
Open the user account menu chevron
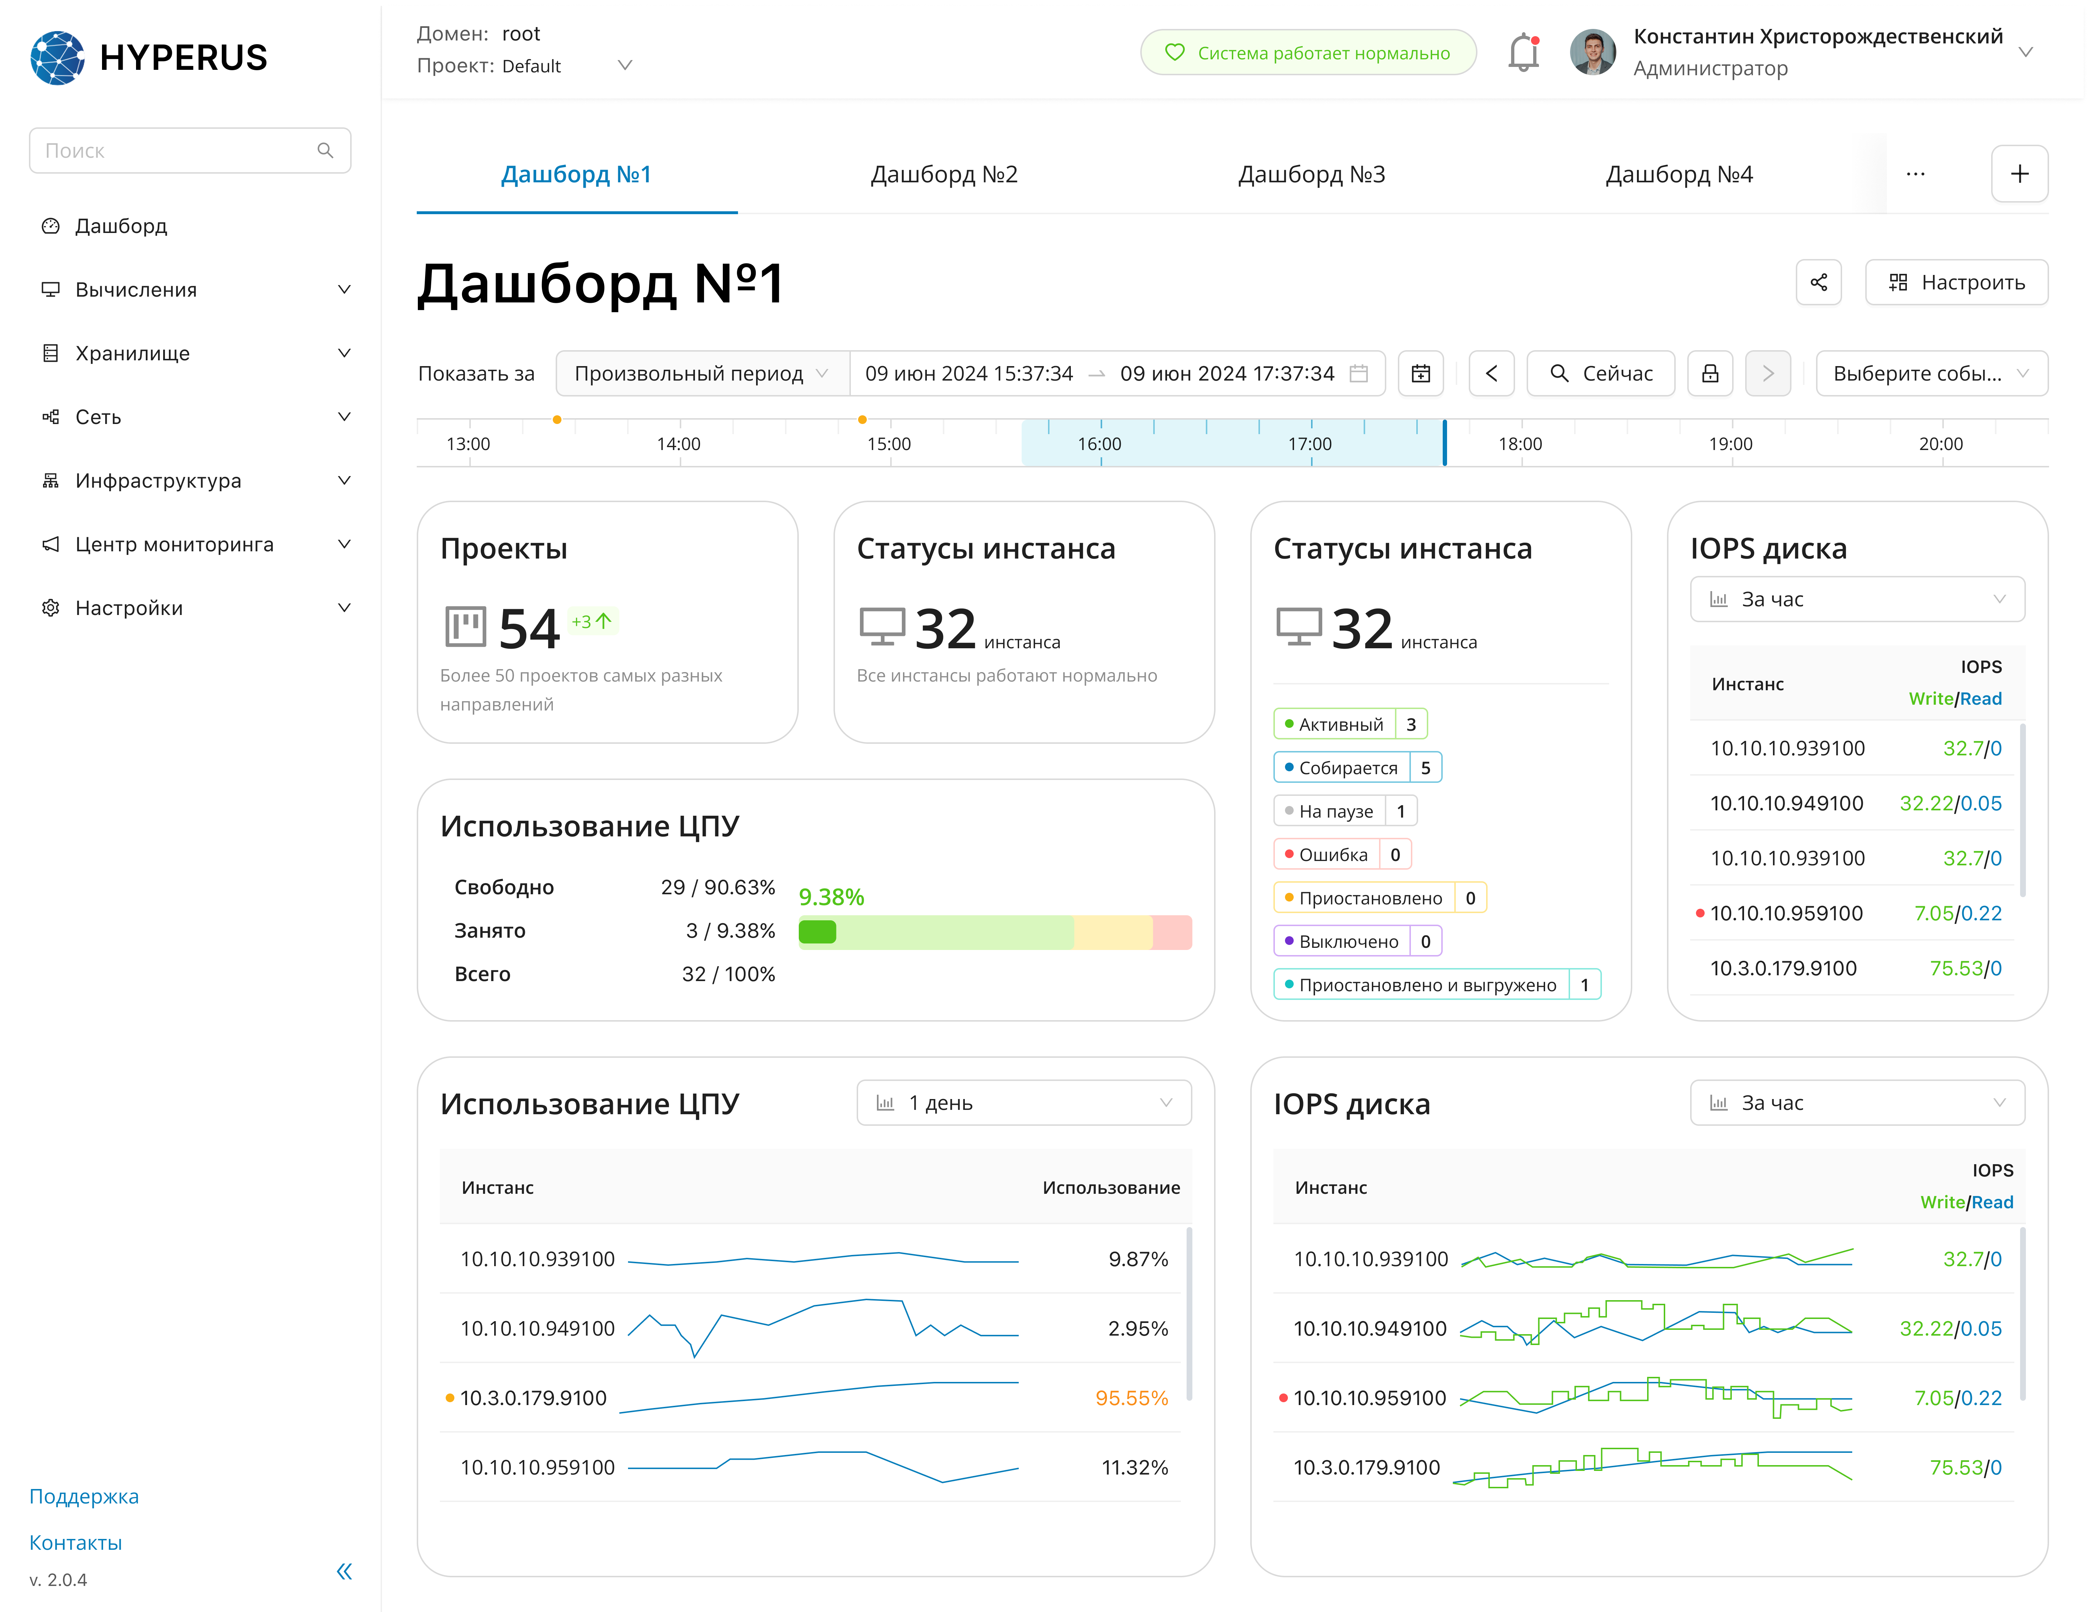point(2026,53)
